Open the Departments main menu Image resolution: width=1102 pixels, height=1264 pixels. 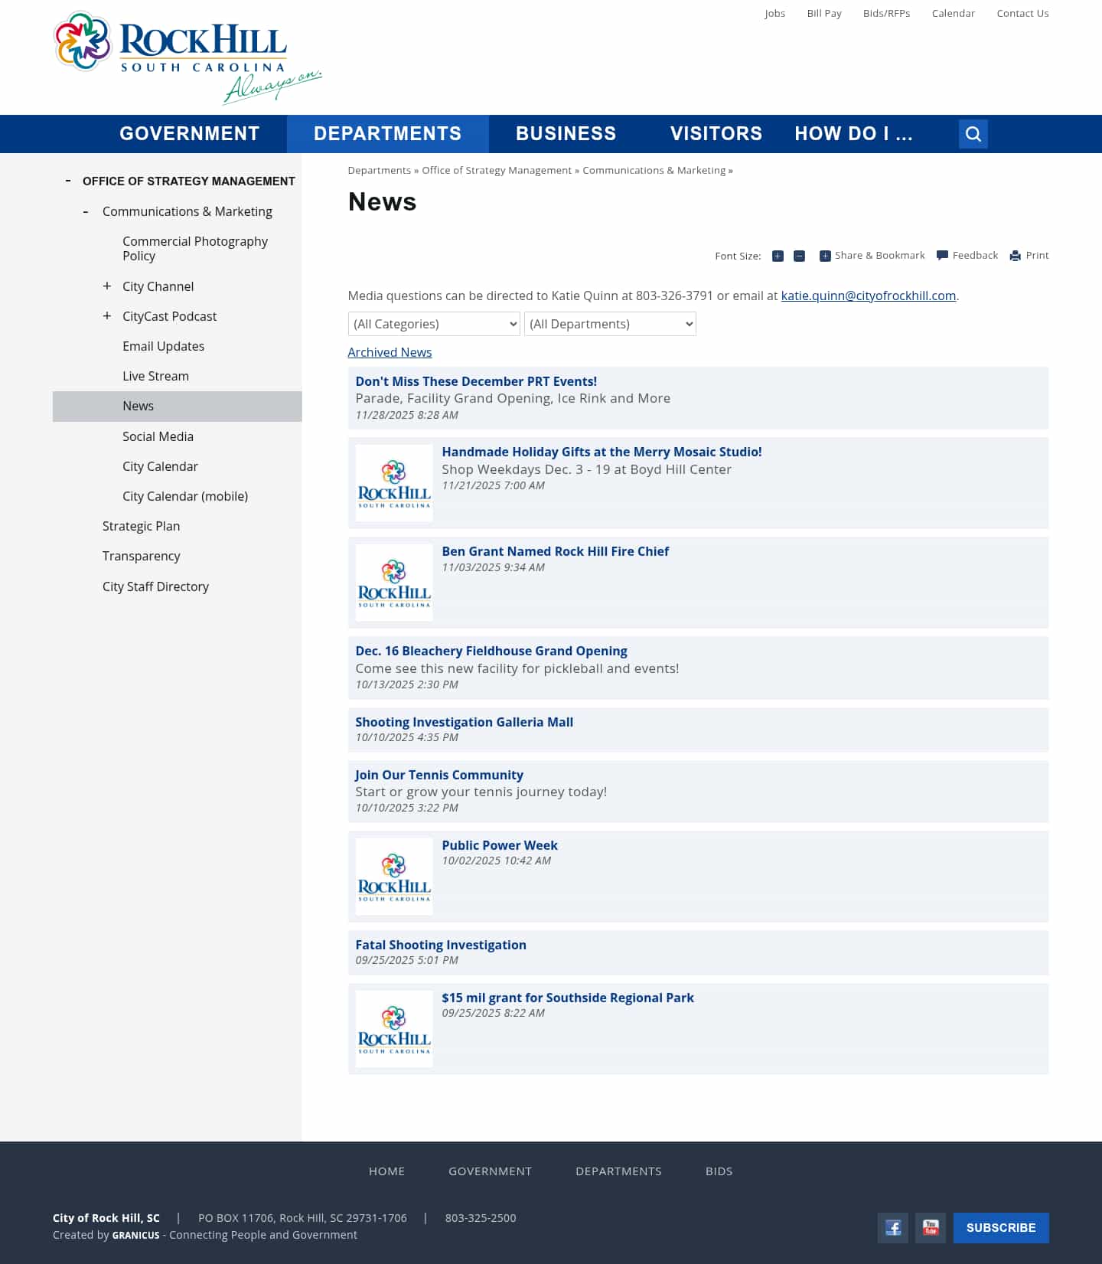coord(388,134)
